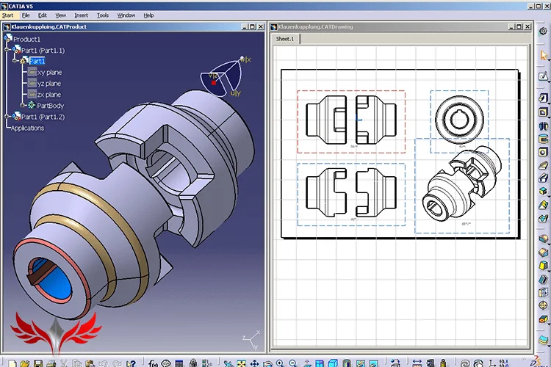Click the What's This help icon
The height and width of the screenshot is (367, 551).
click(131, 363)
